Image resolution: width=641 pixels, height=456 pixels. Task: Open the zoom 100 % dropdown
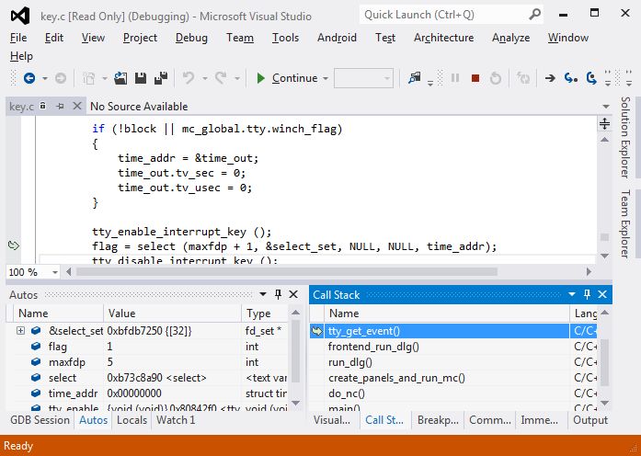(x=55, y=272)
